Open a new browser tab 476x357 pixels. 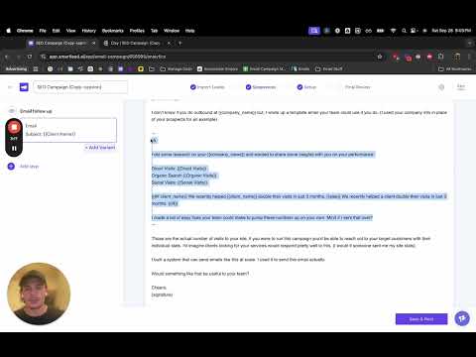pos(180,43)
